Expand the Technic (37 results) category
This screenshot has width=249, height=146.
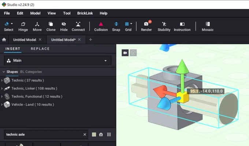(x=2, y=80)
